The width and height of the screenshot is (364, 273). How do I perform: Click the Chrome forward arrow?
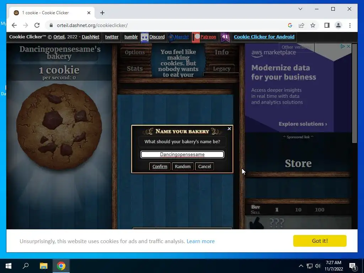click(x=26, y=25)
